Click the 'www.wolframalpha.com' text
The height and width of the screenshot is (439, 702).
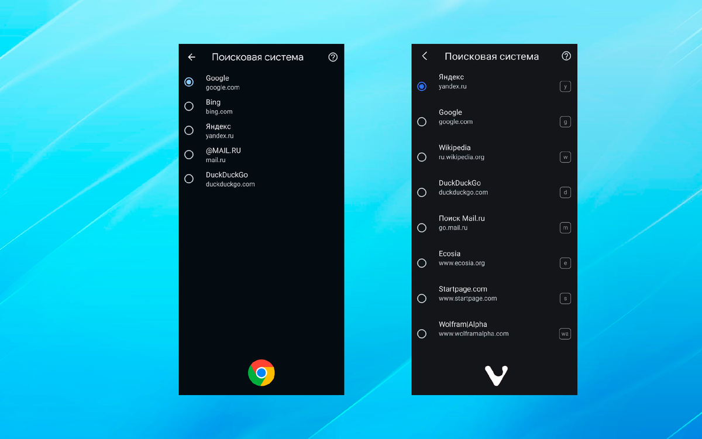point(474,334)
